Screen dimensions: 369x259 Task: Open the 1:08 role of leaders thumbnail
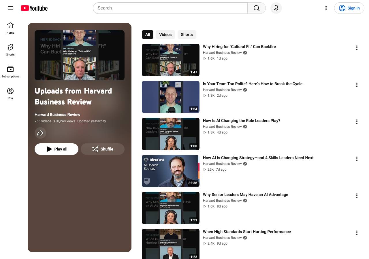click(171, 134)
